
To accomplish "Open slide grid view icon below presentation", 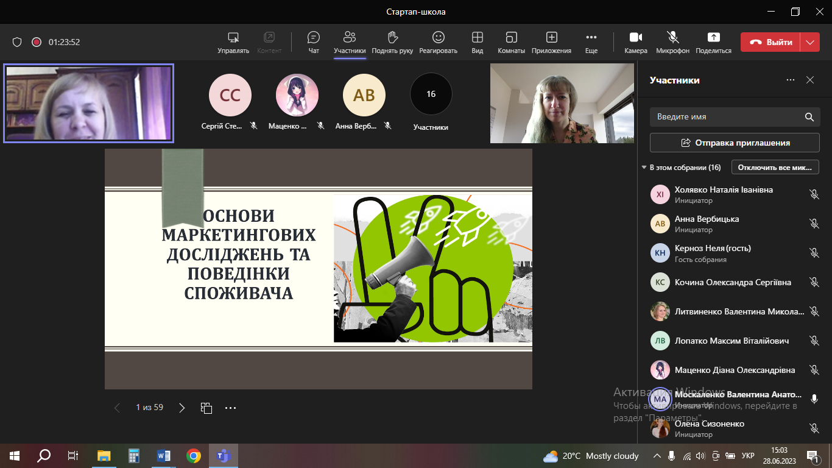I will 206,408.
